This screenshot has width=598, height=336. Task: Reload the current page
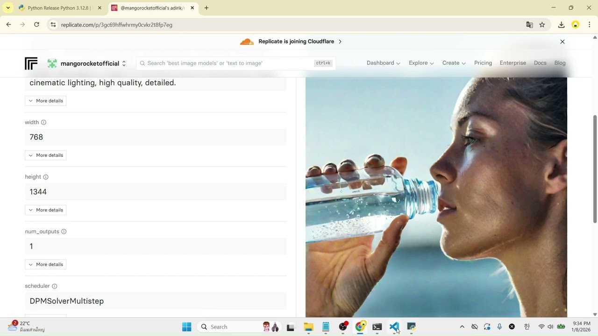(36, 25)
